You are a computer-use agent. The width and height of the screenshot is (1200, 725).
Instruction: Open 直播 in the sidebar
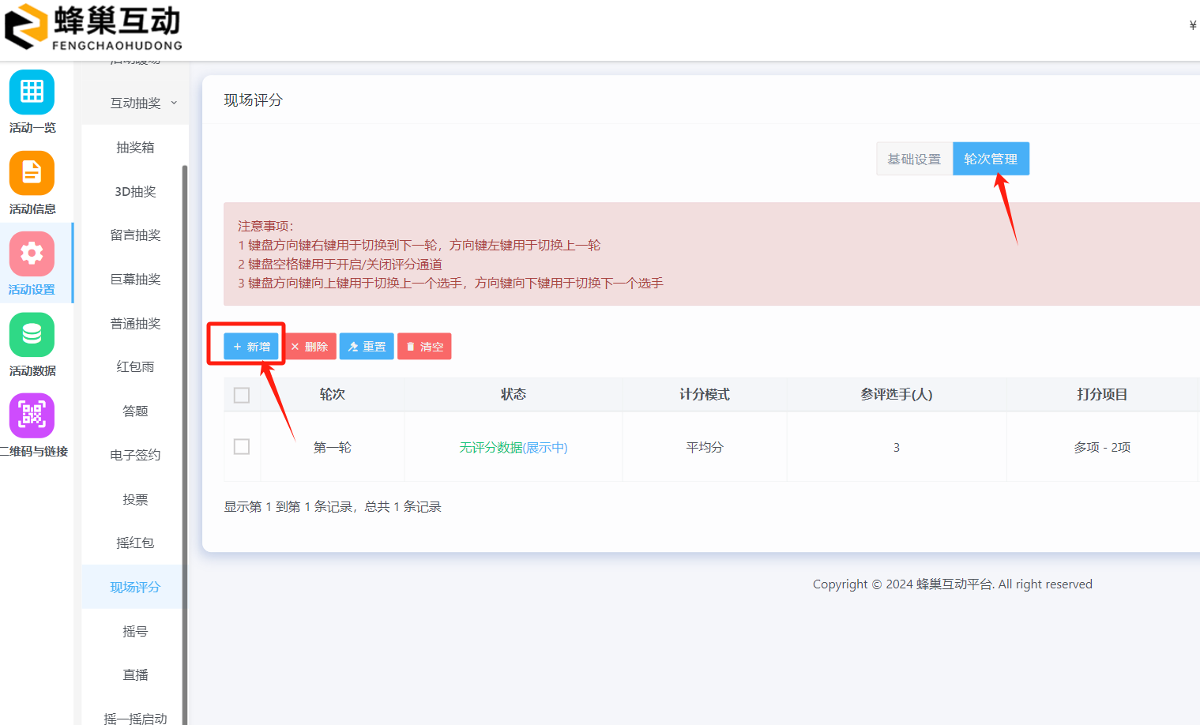pos(135,675)
